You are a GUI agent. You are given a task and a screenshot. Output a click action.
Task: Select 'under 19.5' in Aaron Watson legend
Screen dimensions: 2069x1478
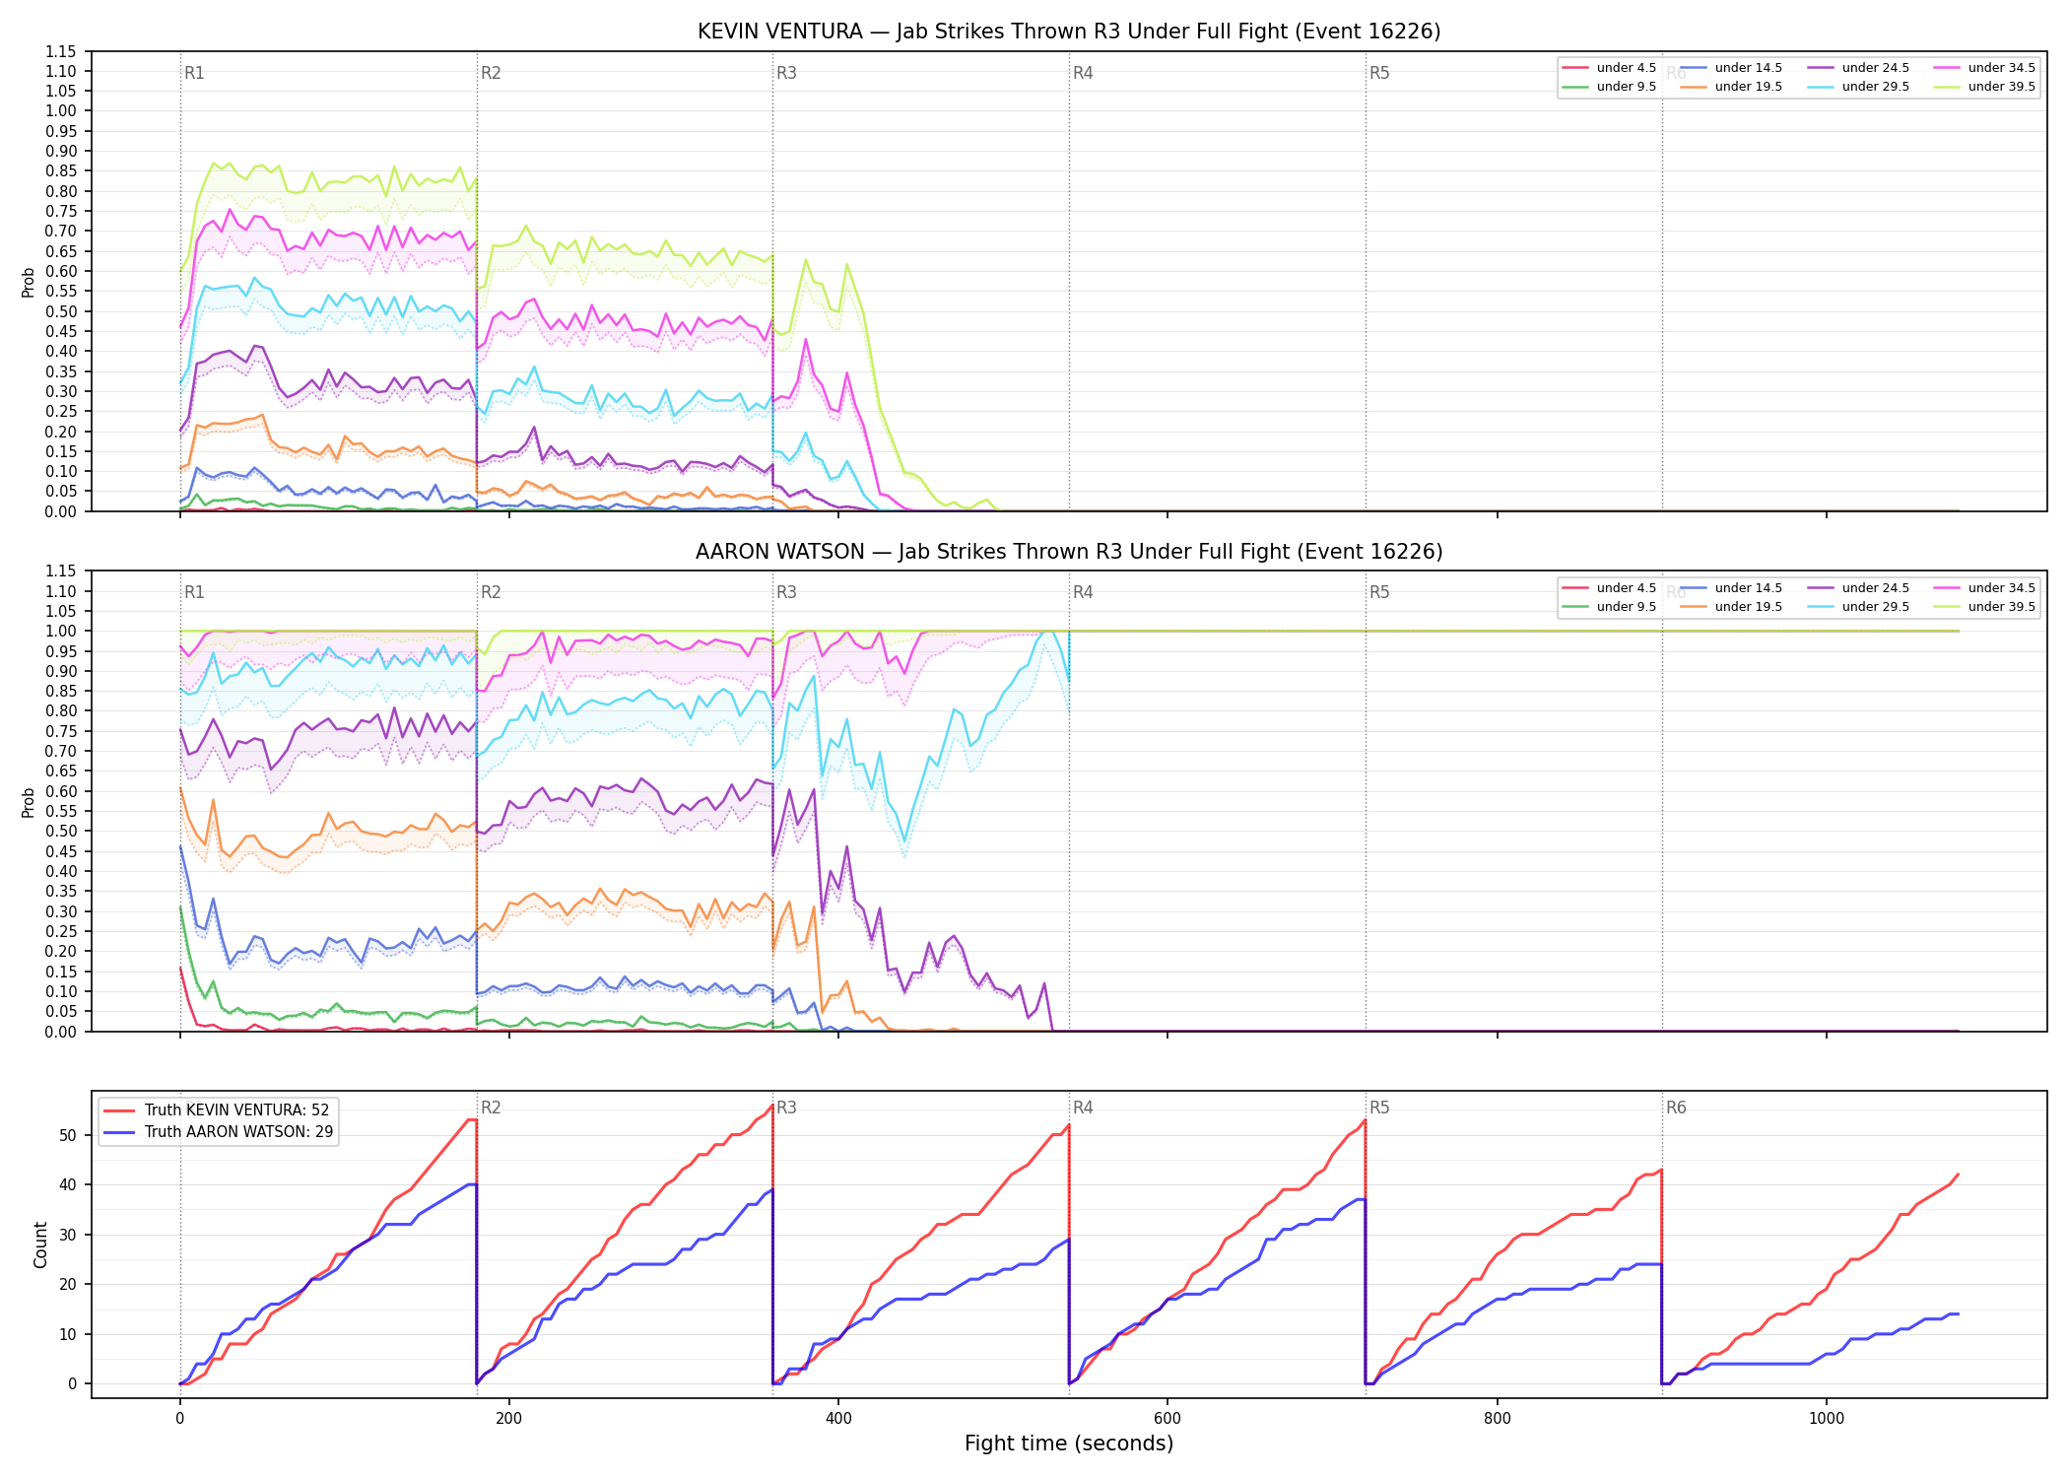tap(1731, 607)
